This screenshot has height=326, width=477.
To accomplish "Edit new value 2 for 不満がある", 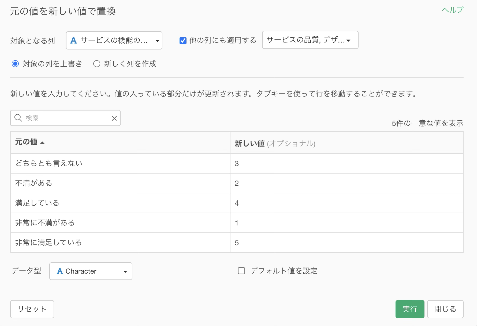I will coord(347,183).
